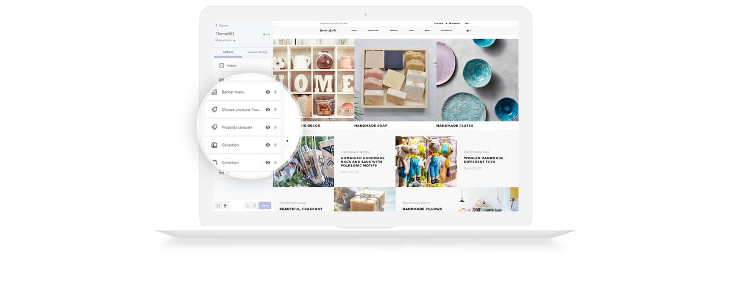Click the Woolen handmade different toys title
This screenshot has width=735, height=286.
coord(483,160)
